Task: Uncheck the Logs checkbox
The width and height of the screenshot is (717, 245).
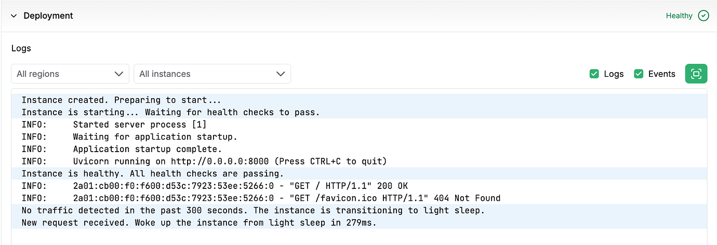Action: 594,74
